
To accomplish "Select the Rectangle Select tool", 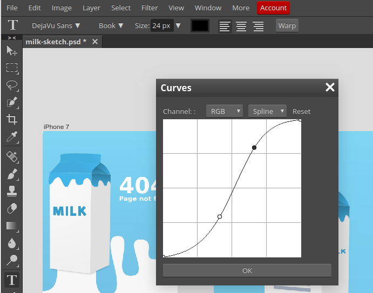I will [12, 68].
